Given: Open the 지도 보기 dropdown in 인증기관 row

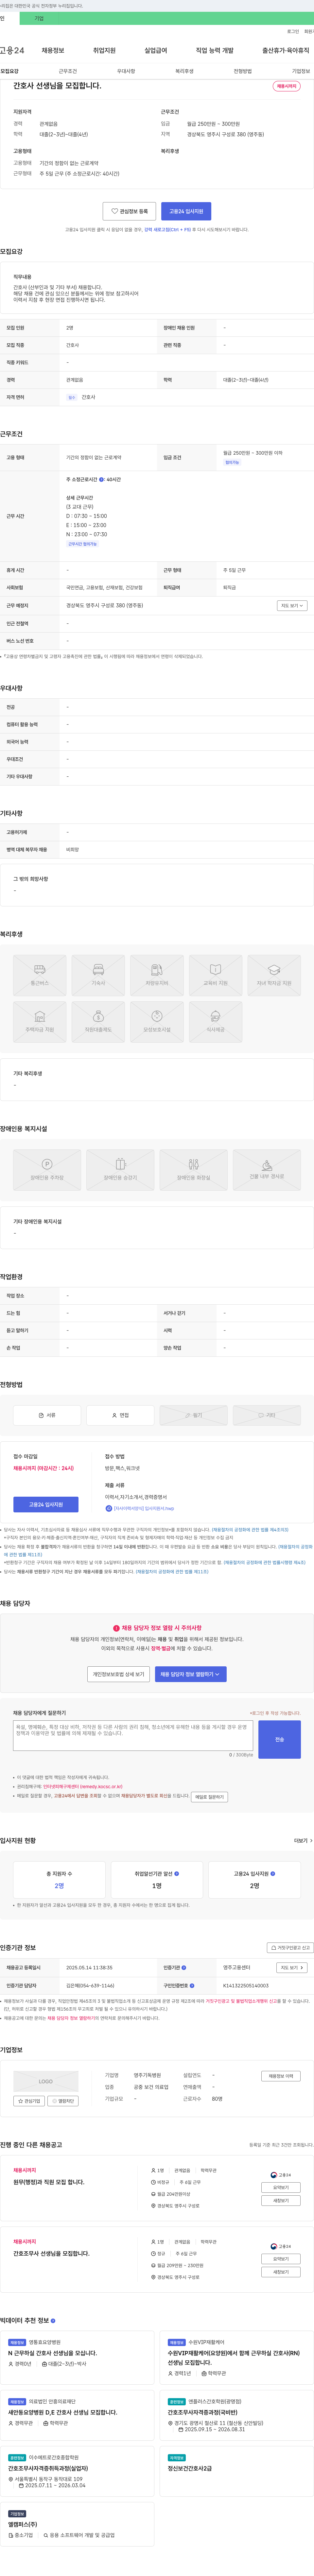Looking at the screenshot, I should [291, 1967].
